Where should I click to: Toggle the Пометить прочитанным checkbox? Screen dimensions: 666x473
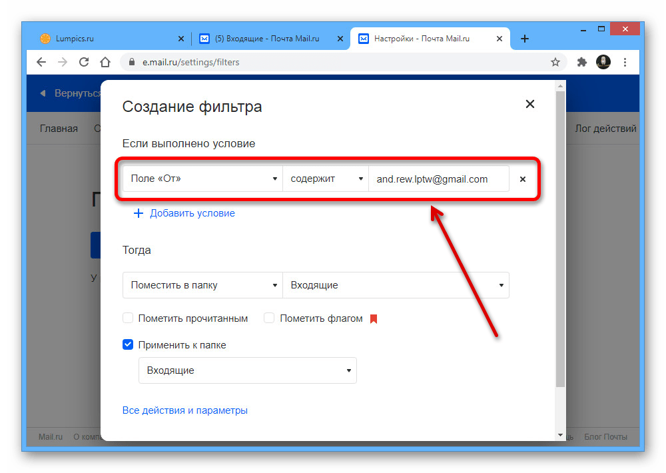click(x=128, y=318)
